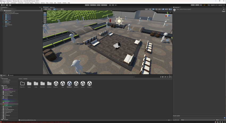This screenshot has height=123, width=226.
Task: Adjust the Project icon size slider
Action: tap(168, 120)
